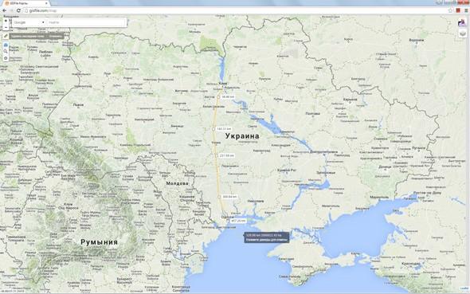Open the magnifier search tool

tap(6, 52)
